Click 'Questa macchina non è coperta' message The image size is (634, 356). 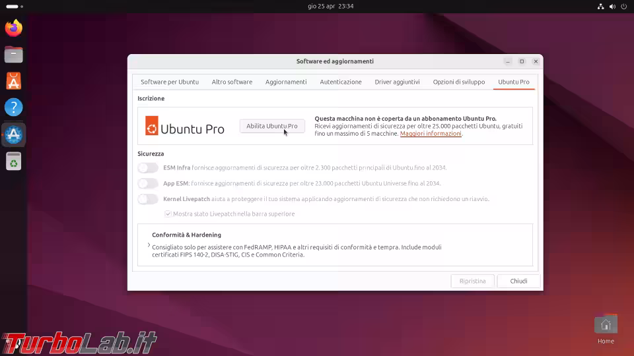pyautogui.click(x=405, y=119)
